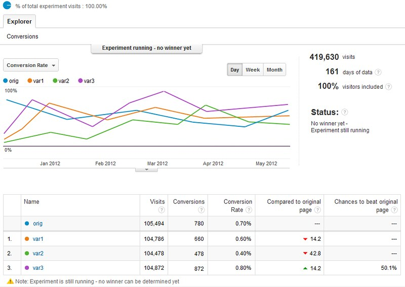
Task: Open the var3 variation link
Action: point(38,268)
